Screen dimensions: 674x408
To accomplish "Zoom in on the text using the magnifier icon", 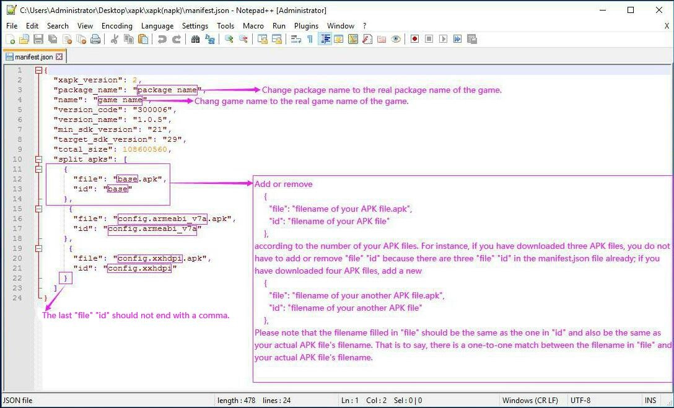I will tap(230, 38).
